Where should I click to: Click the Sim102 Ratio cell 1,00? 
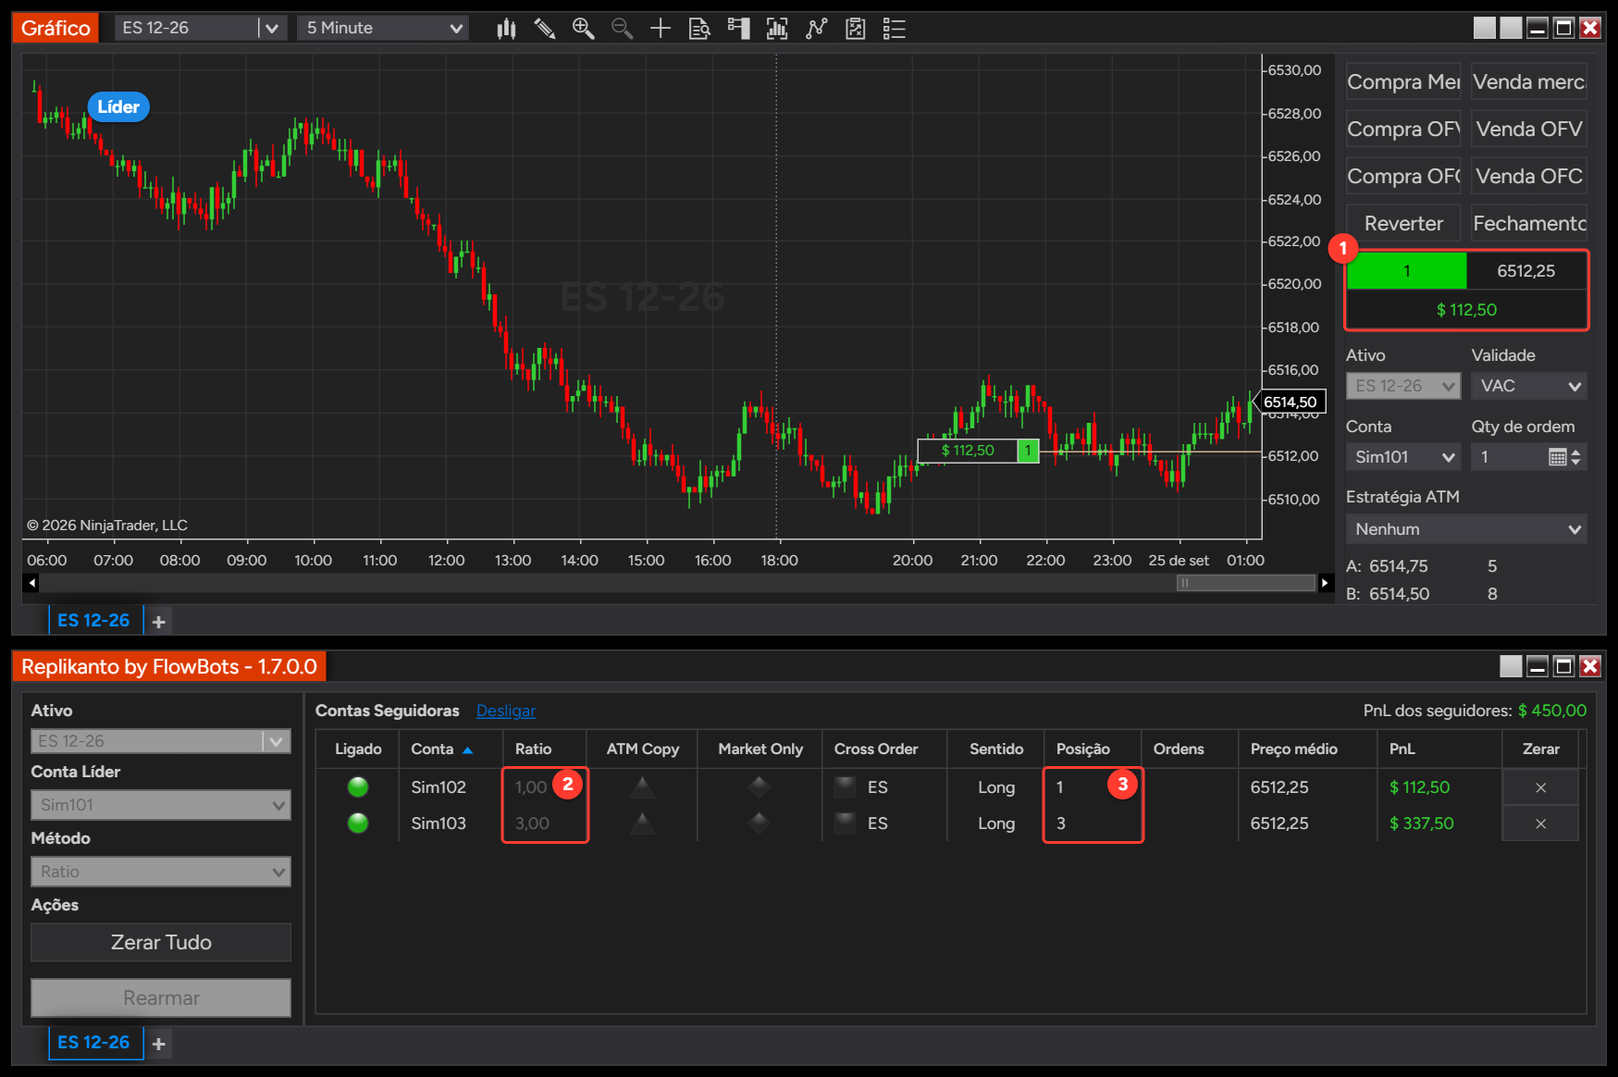[531, 787]
